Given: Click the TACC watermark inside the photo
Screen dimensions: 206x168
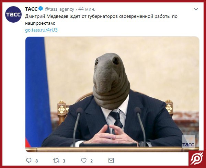Looking at the screenshot, I should point(188,142).
